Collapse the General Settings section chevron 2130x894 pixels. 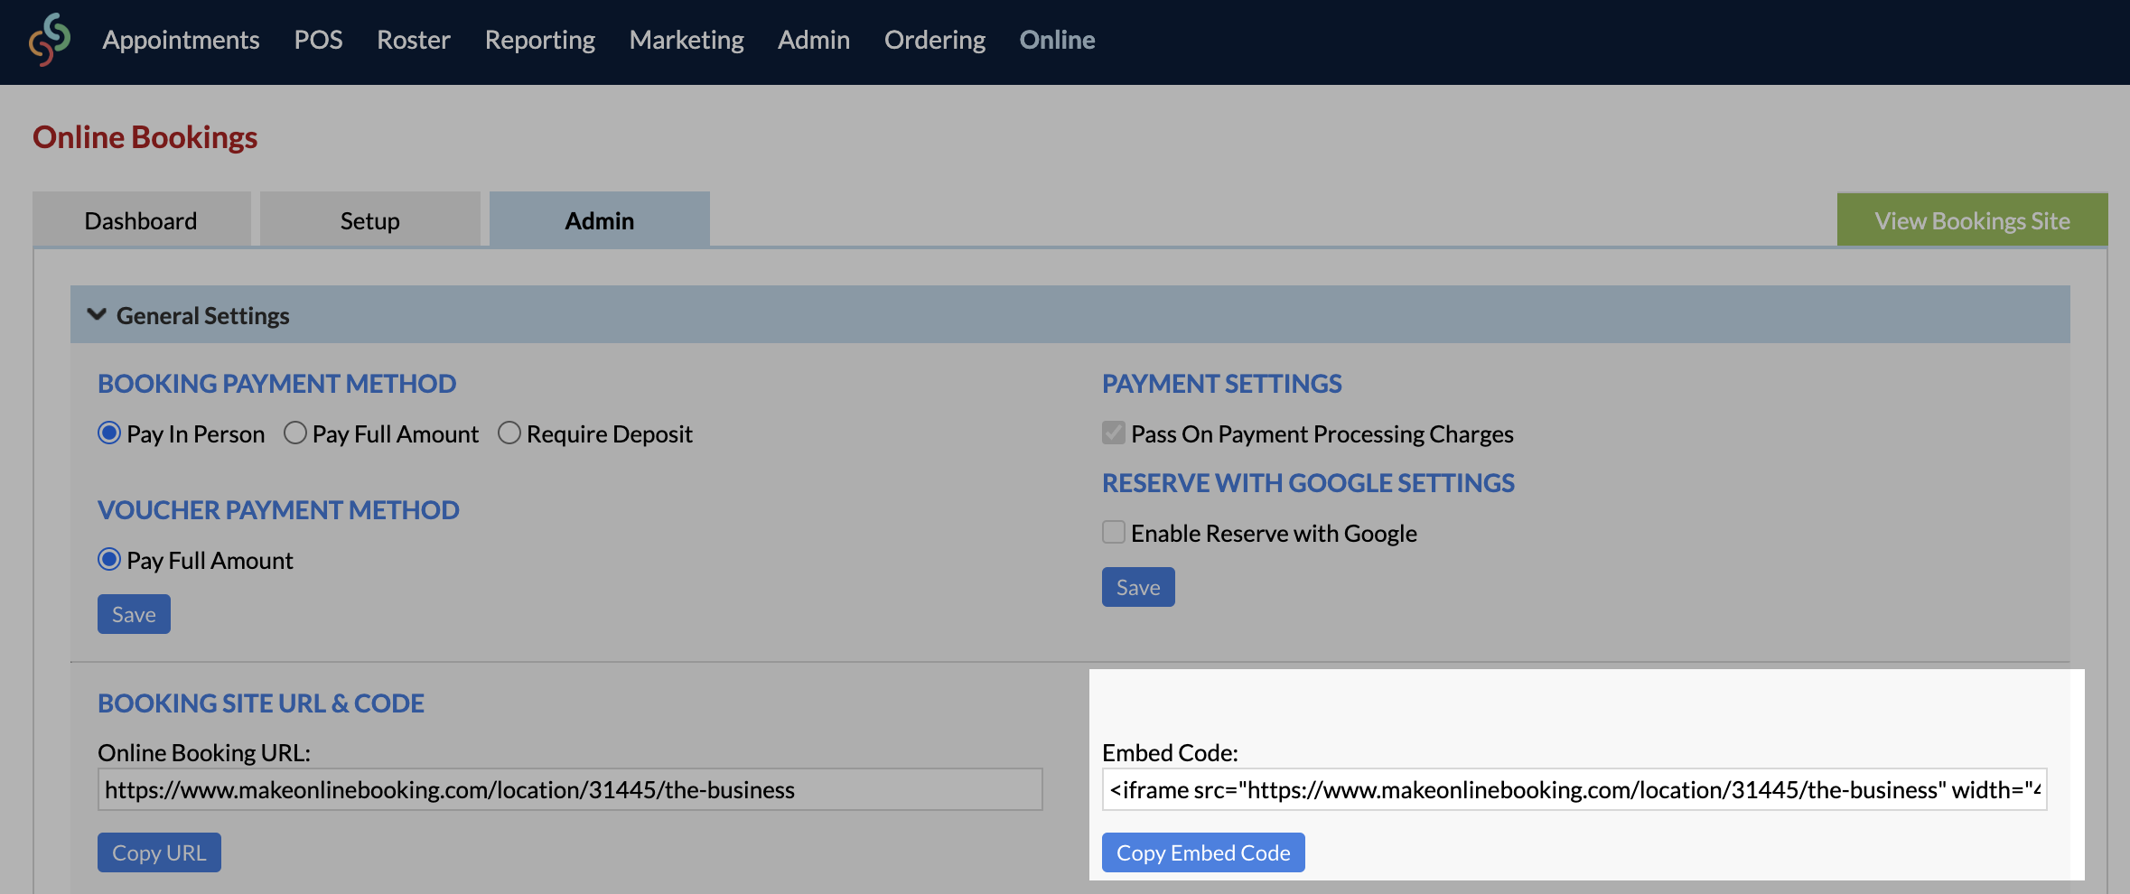[x=97, y=315]
